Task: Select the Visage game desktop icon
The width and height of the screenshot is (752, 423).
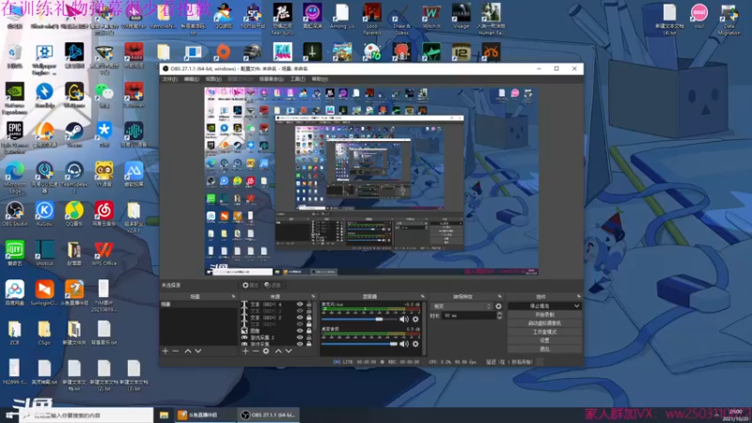Action: pyautogui.click(x=461, y=16)
